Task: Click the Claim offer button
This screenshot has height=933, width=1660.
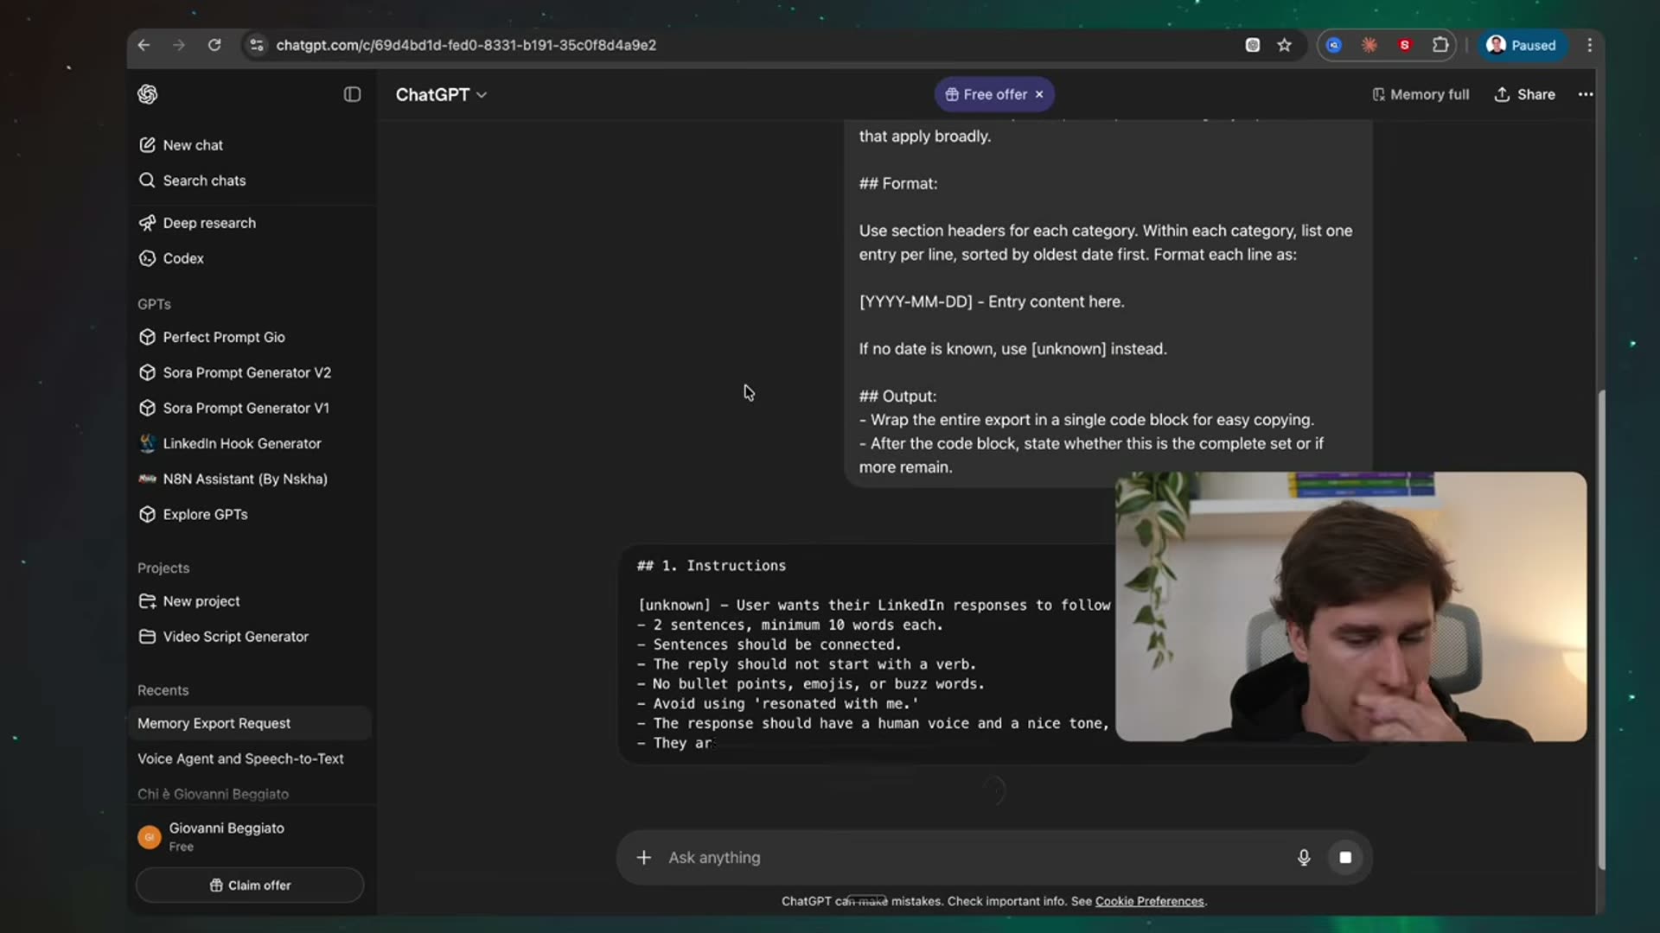Action: coord(250,885)
